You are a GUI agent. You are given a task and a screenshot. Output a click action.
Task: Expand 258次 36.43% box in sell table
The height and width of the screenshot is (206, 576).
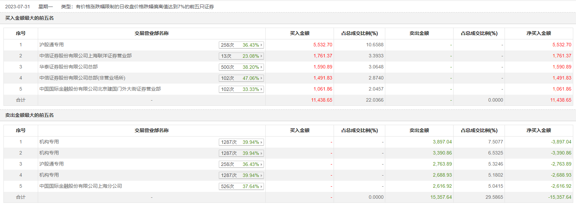click(241, 164)
